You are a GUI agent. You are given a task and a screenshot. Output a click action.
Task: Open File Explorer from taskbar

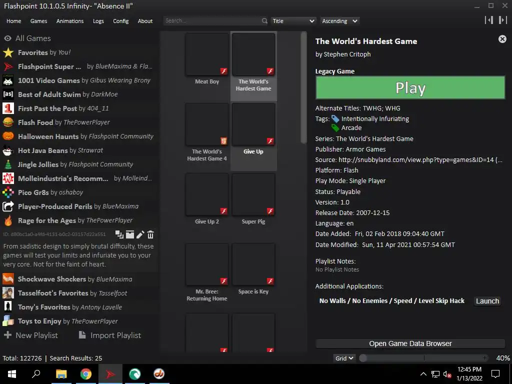61,374
